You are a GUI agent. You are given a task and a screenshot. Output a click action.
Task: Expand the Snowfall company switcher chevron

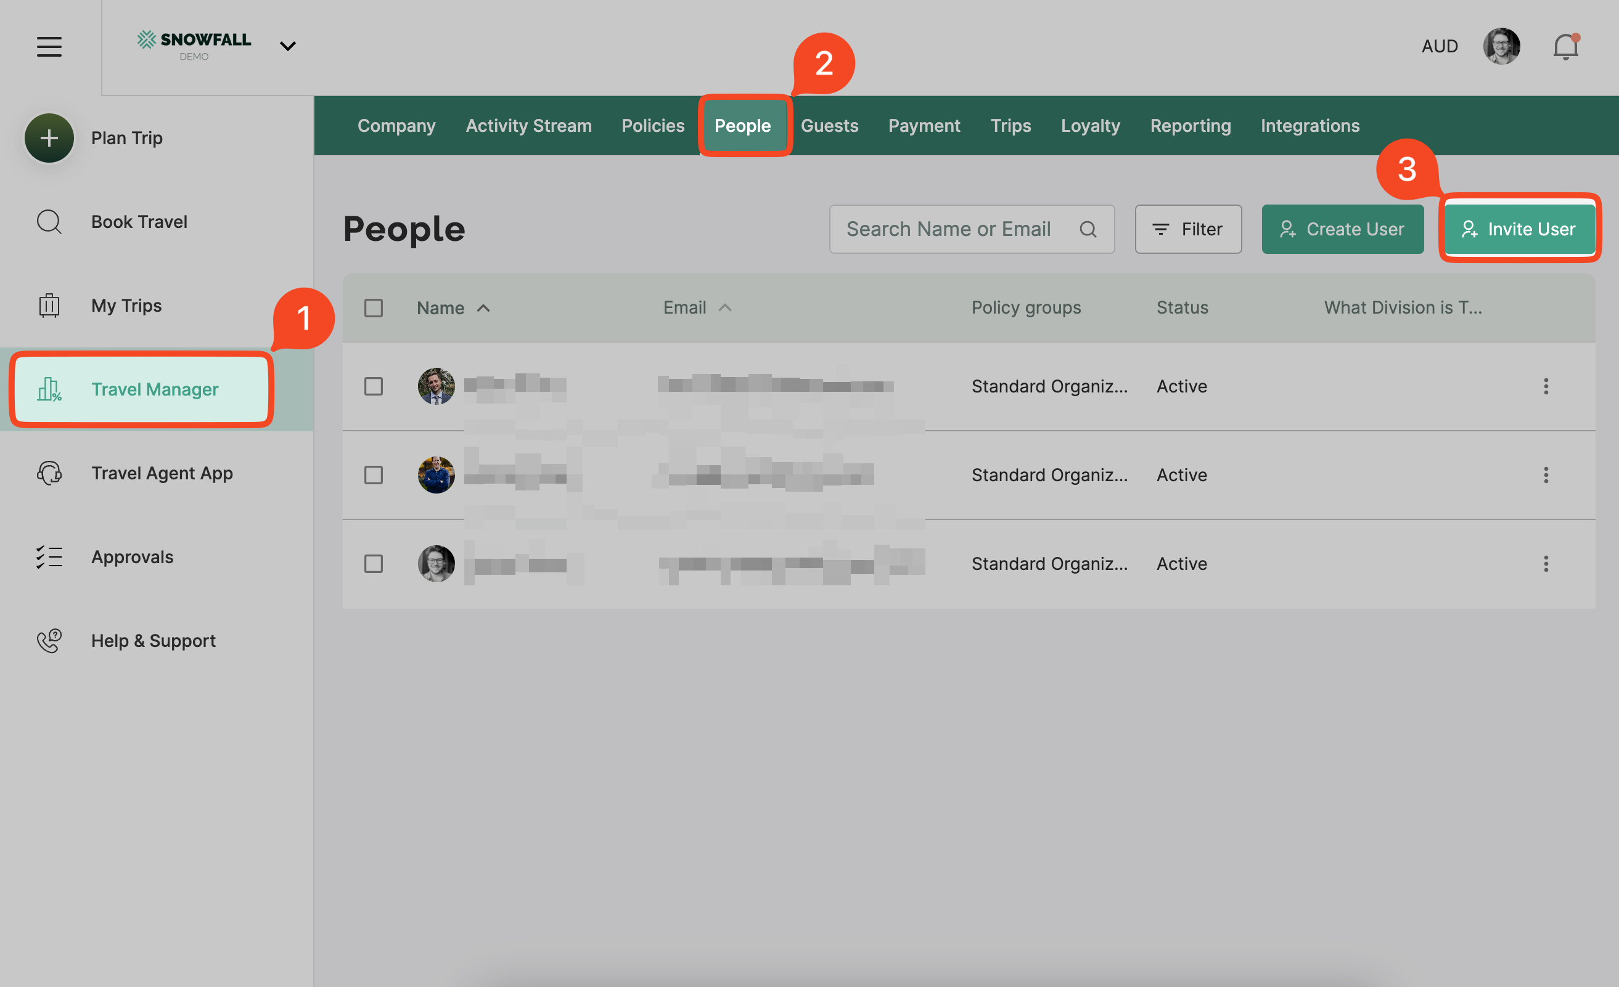[288, 46]
